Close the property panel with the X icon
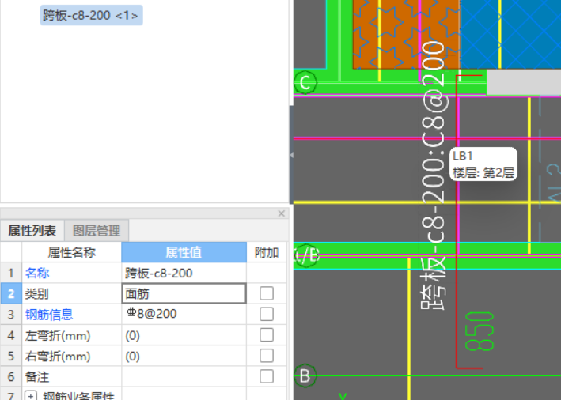The height and width of the screenshot is (400, 561). [281, 213]
